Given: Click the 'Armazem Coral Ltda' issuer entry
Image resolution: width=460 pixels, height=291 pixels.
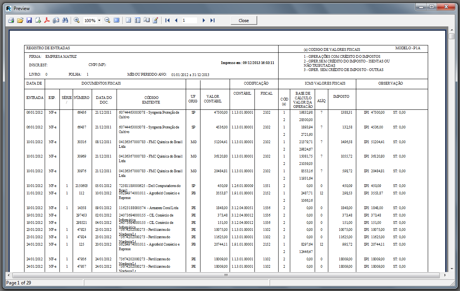Looking at the screenshot, I should pos(164,208).
